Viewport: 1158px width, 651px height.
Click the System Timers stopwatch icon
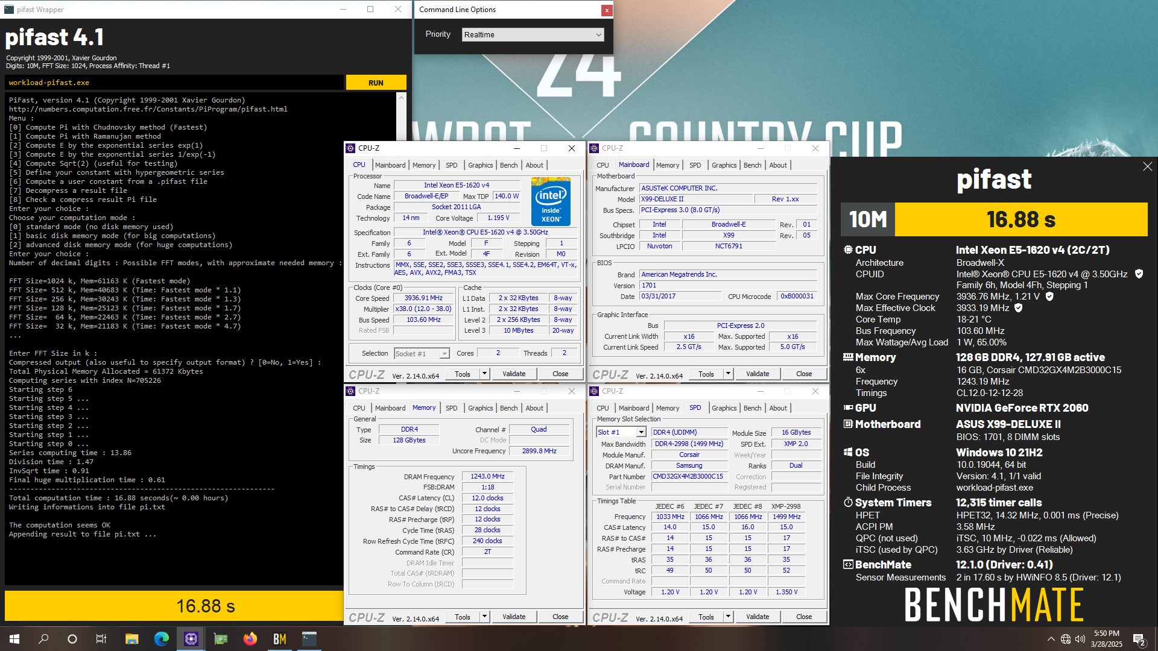tap(848, 502)
